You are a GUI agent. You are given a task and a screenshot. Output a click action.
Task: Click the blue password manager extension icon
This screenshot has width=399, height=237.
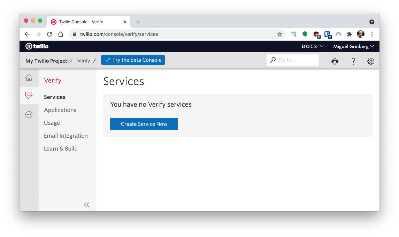[x=328, y=35]
